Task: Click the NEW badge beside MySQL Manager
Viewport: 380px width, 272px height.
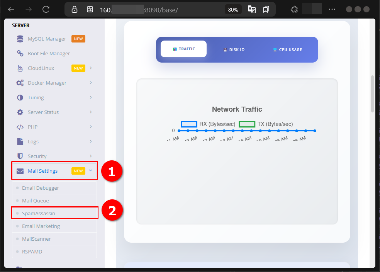Action: 78,39
